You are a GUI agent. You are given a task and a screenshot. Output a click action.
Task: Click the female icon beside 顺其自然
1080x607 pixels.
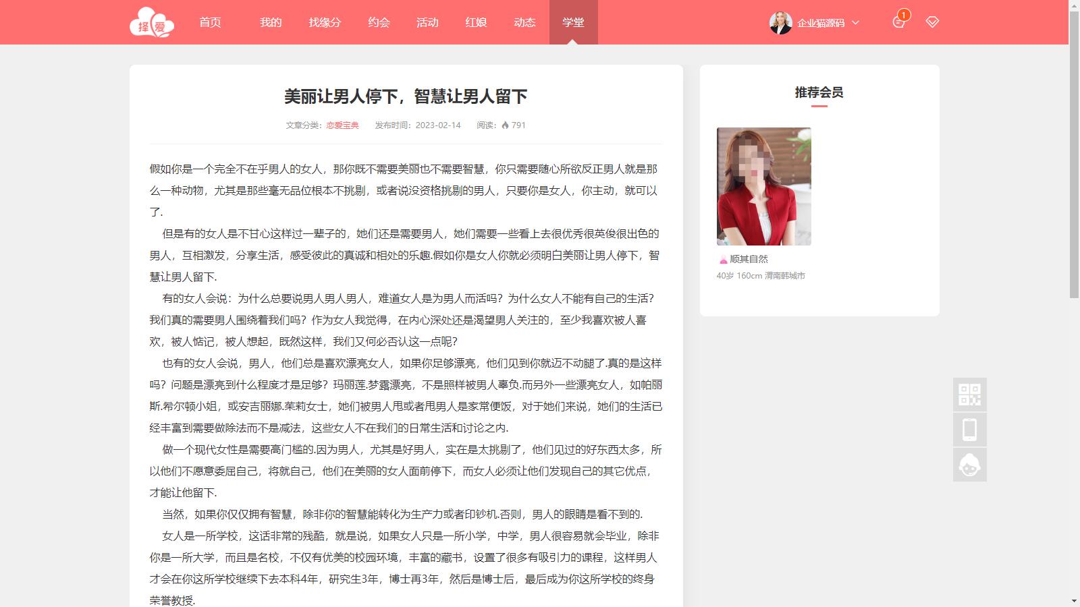click(723, 260)
